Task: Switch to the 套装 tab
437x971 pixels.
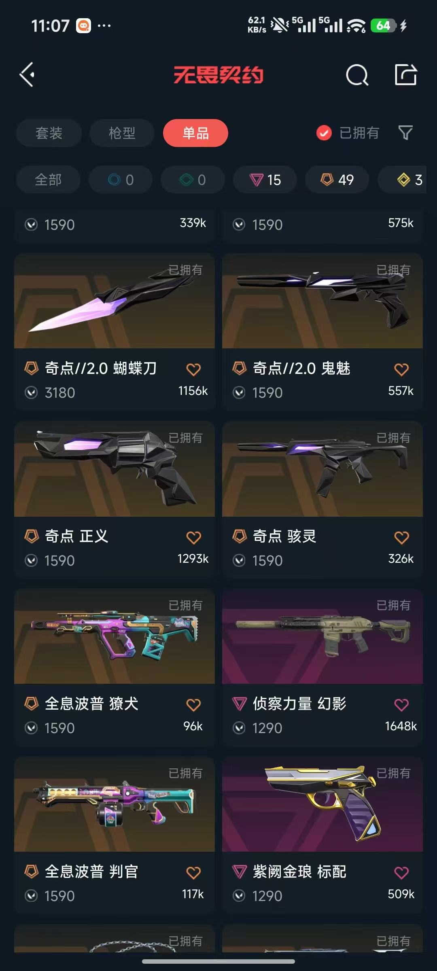Action: coord(49,133)
